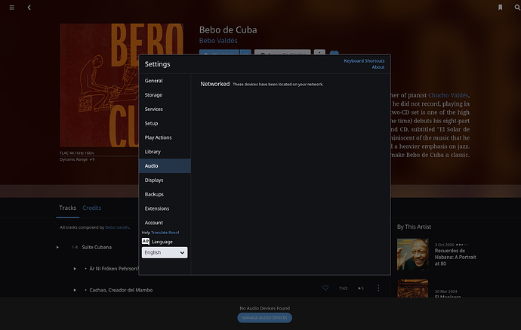Viewport: 521px width, 330px height.
Task: Select Backups in Settings sidebar
Action: (x=165, y=194)
